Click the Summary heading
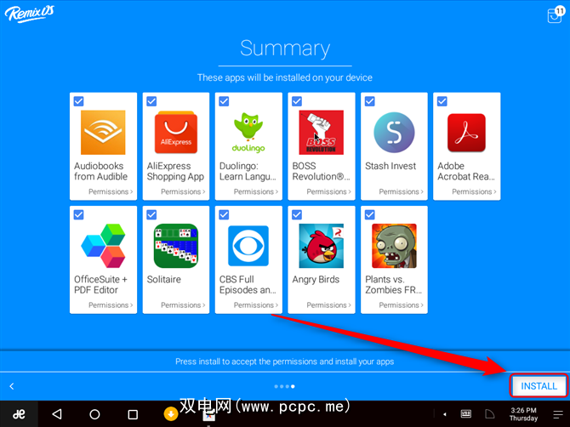The width and height of the screenshot is (570, 427). [285, 48]
